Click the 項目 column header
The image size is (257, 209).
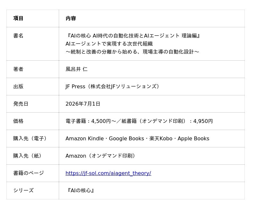18,18
